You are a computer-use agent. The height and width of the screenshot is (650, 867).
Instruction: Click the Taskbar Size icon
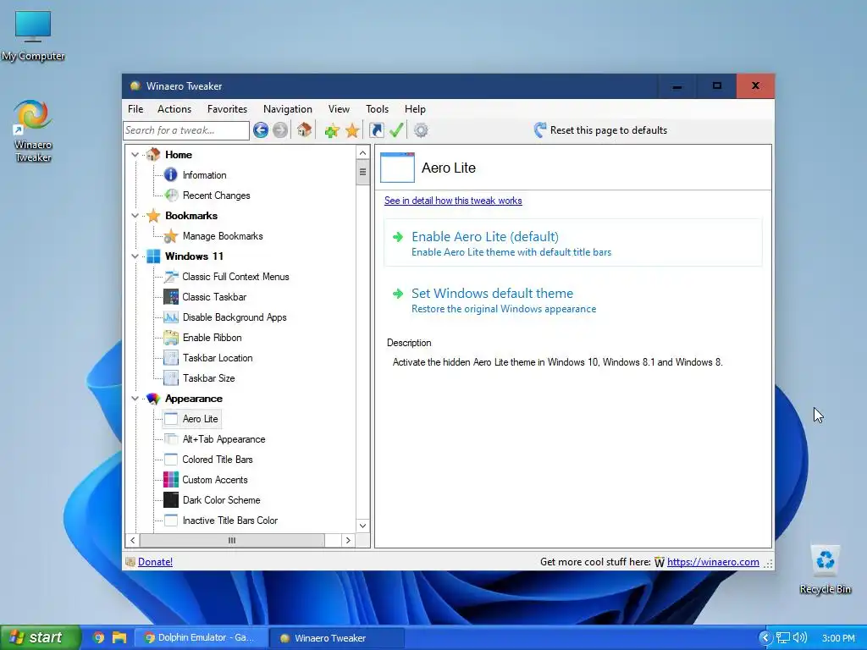click(171, 378)
